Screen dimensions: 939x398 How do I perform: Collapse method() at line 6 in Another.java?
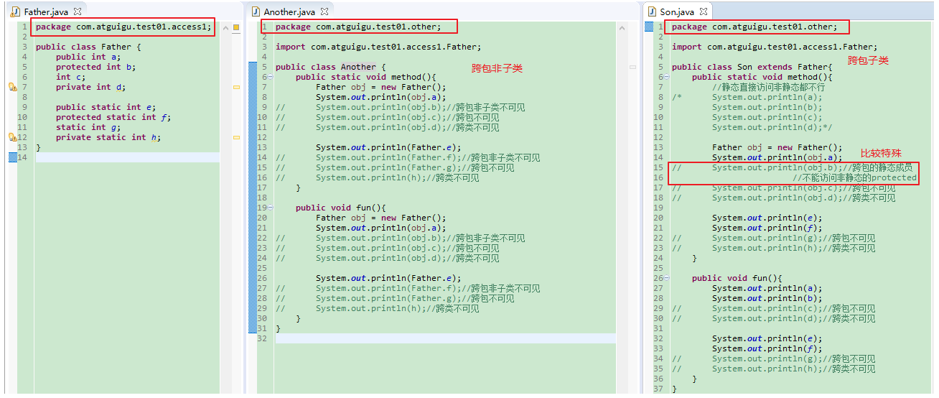[x=271, y=77]
